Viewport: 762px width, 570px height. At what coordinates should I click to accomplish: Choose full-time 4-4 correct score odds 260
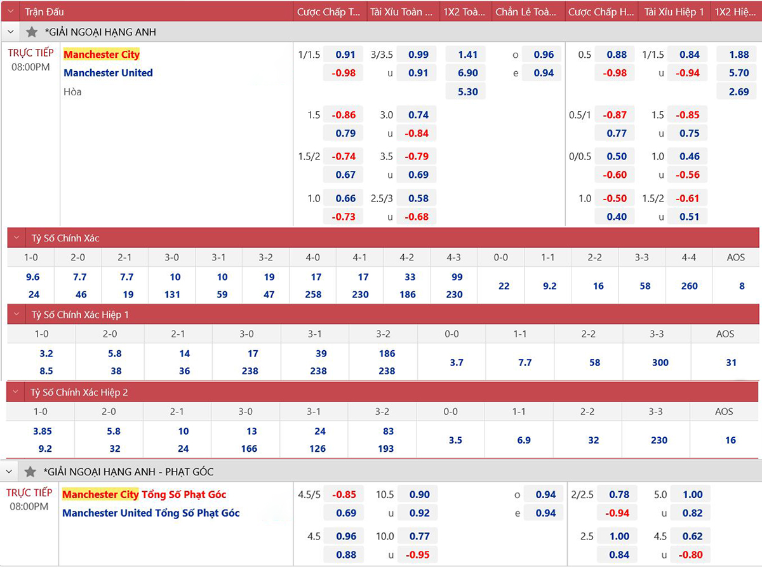coord(689,286)
